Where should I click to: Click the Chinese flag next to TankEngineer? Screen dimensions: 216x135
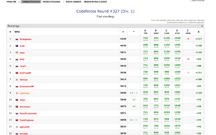click(x=17, y=120)
